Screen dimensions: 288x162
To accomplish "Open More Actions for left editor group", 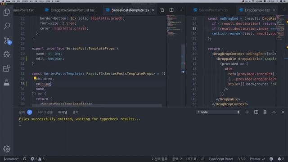I will (180, 10).
